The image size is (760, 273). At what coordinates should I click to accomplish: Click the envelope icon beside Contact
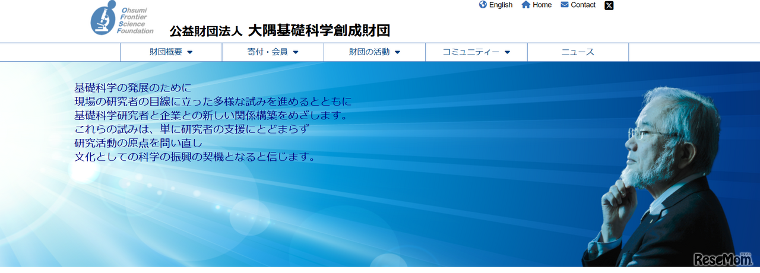tap(564, 5)
